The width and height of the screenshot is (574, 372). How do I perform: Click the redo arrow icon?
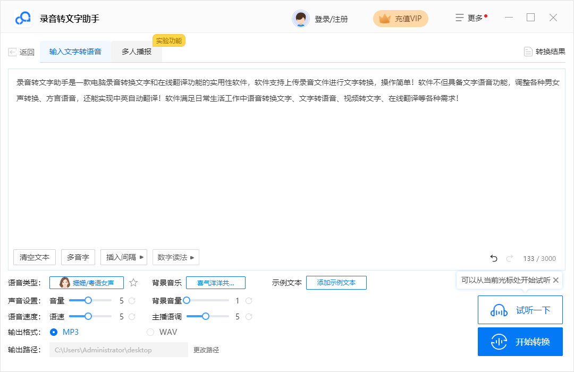tap(510, 258)
